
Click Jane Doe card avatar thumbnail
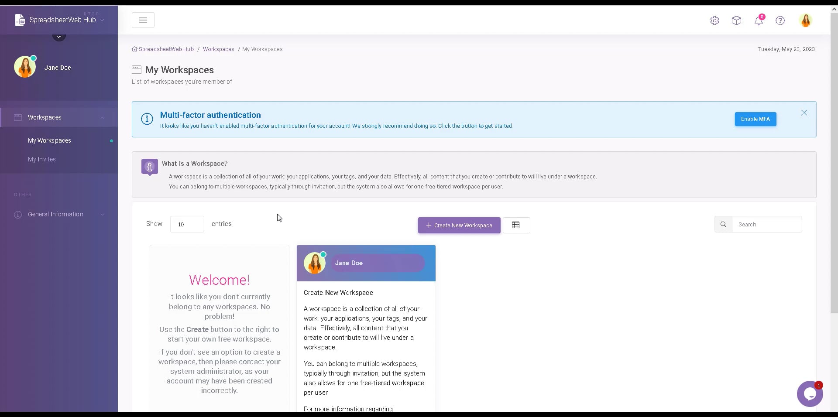click(x=315, y=263)
